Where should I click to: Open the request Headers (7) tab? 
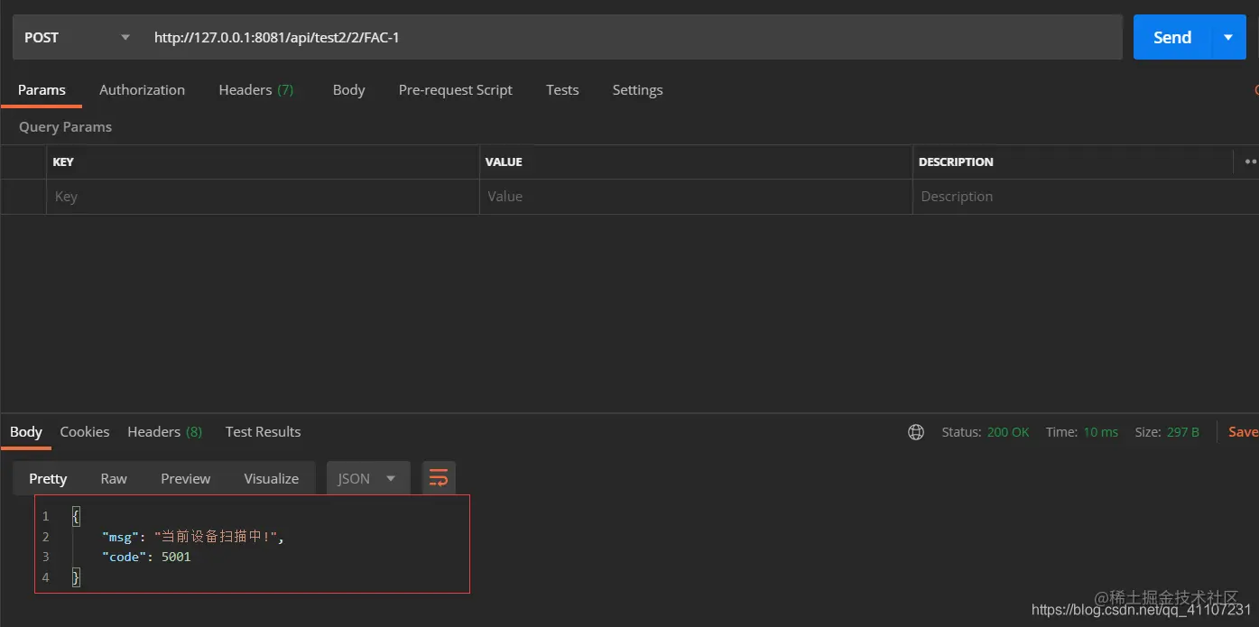point(256,90)
